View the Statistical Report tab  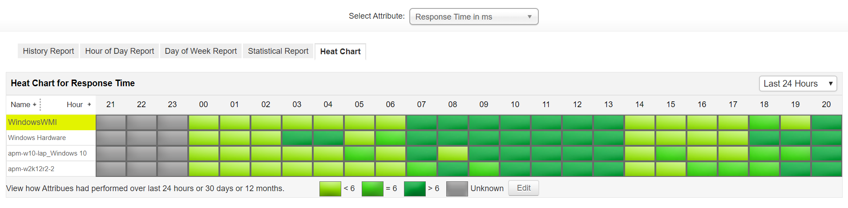278,51
